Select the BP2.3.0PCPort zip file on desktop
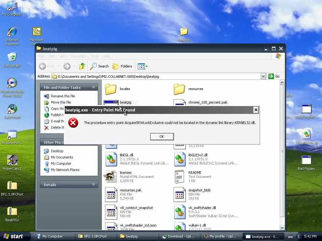 tap(12, 189)
